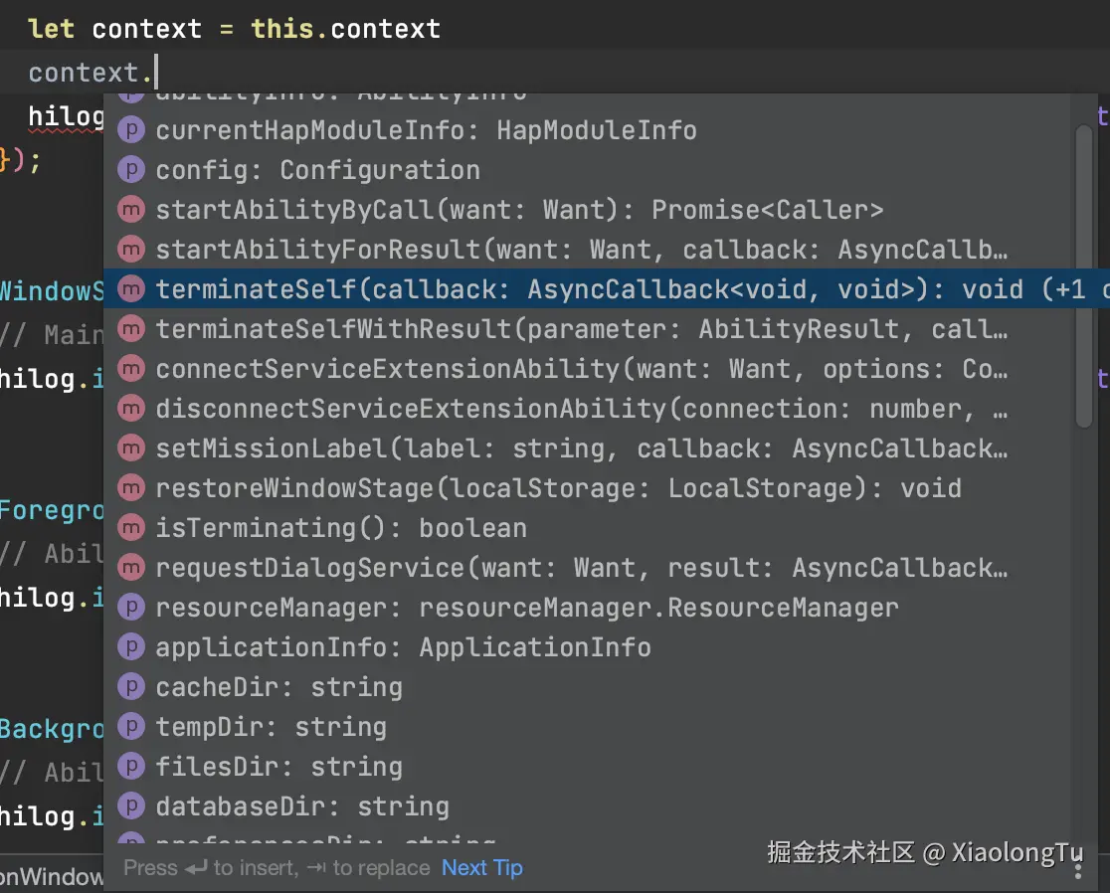Click the property icon next to cacheDir
Viewport: 1110px width, 893px height.
click(131, 687)
